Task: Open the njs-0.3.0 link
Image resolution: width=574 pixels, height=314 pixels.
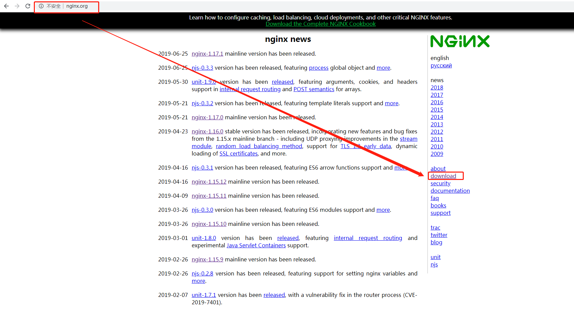Action: pos(202,210)
